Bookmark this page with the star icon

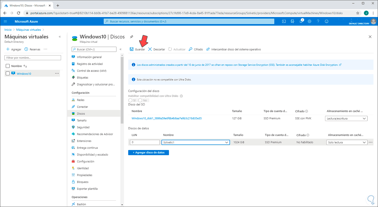point(358,13)
